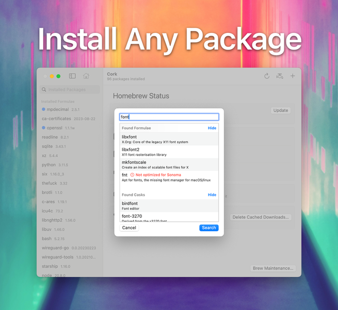Viewport: 338px width, 310px height.
Task: Select libxfont formula result
Action: (x=169, y=139)
